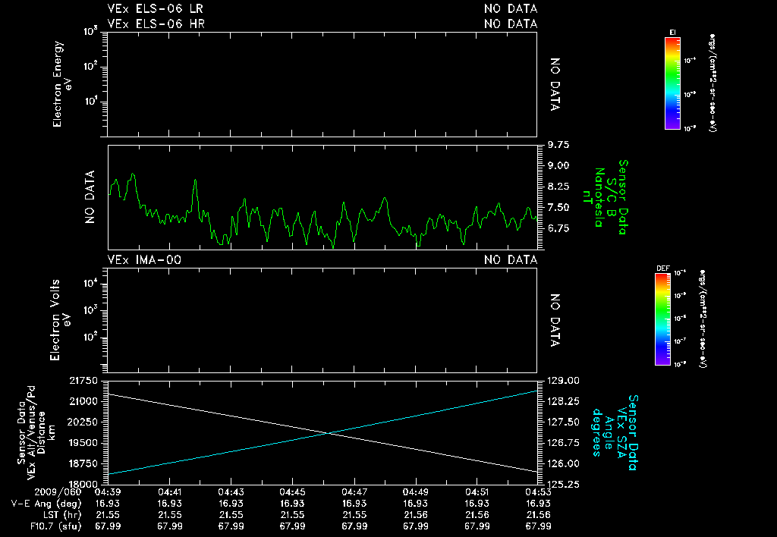The image size is (777, 537).
Task: Click the 129.00 tick on the SZA axis
Action: (563, 381)
